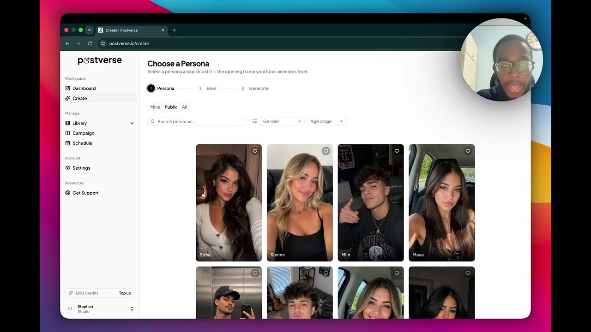The width and height of the screenshot is (591, 332).
Task: Toggle the heart on Maya's card
Action: click(x=468, y=151)
